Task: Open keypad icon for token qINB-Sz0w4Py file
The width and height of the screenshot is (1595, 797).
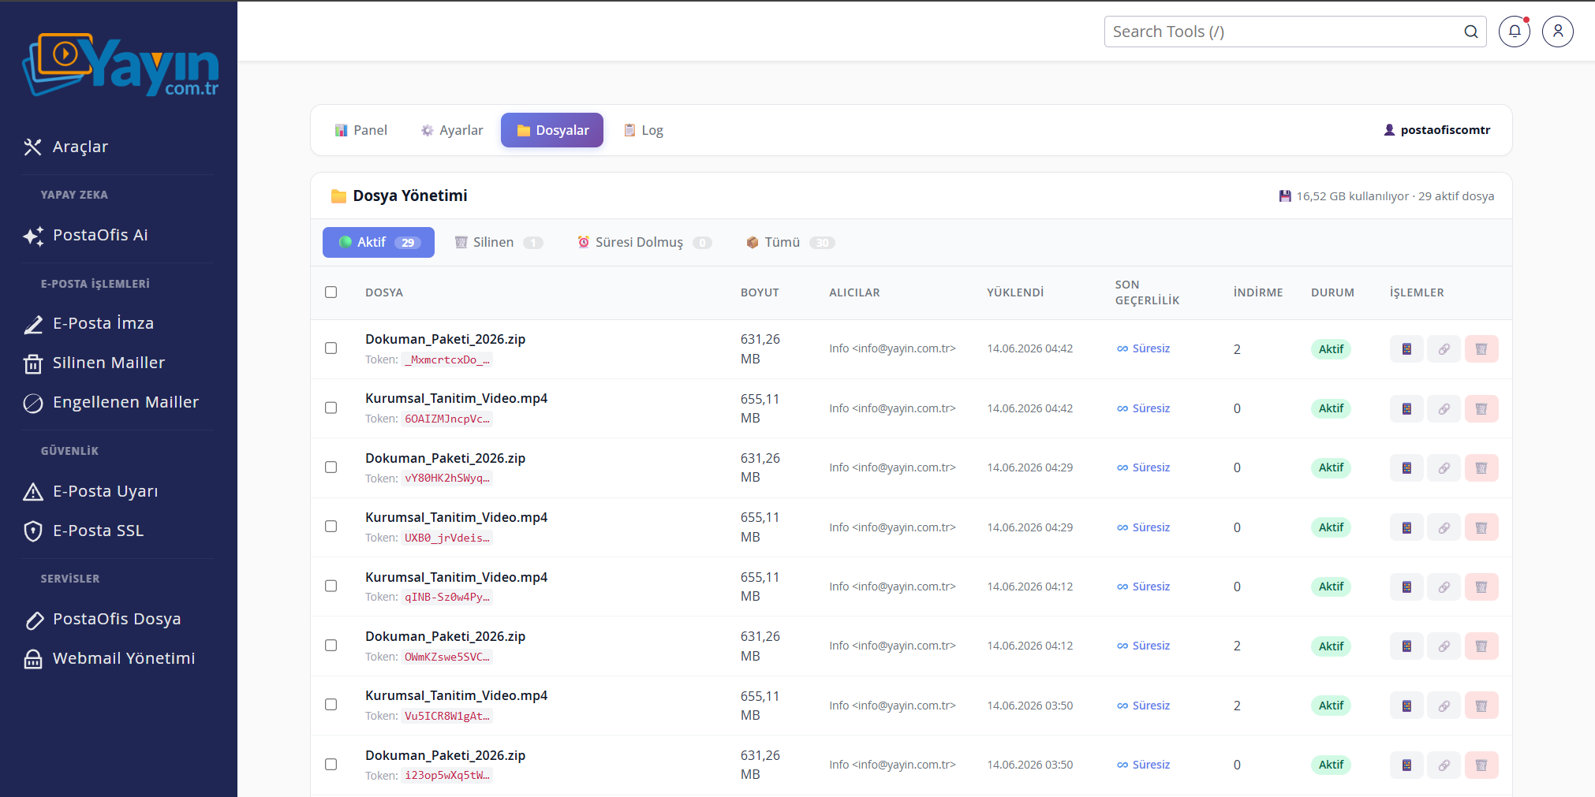Action: coord(1406,587)
